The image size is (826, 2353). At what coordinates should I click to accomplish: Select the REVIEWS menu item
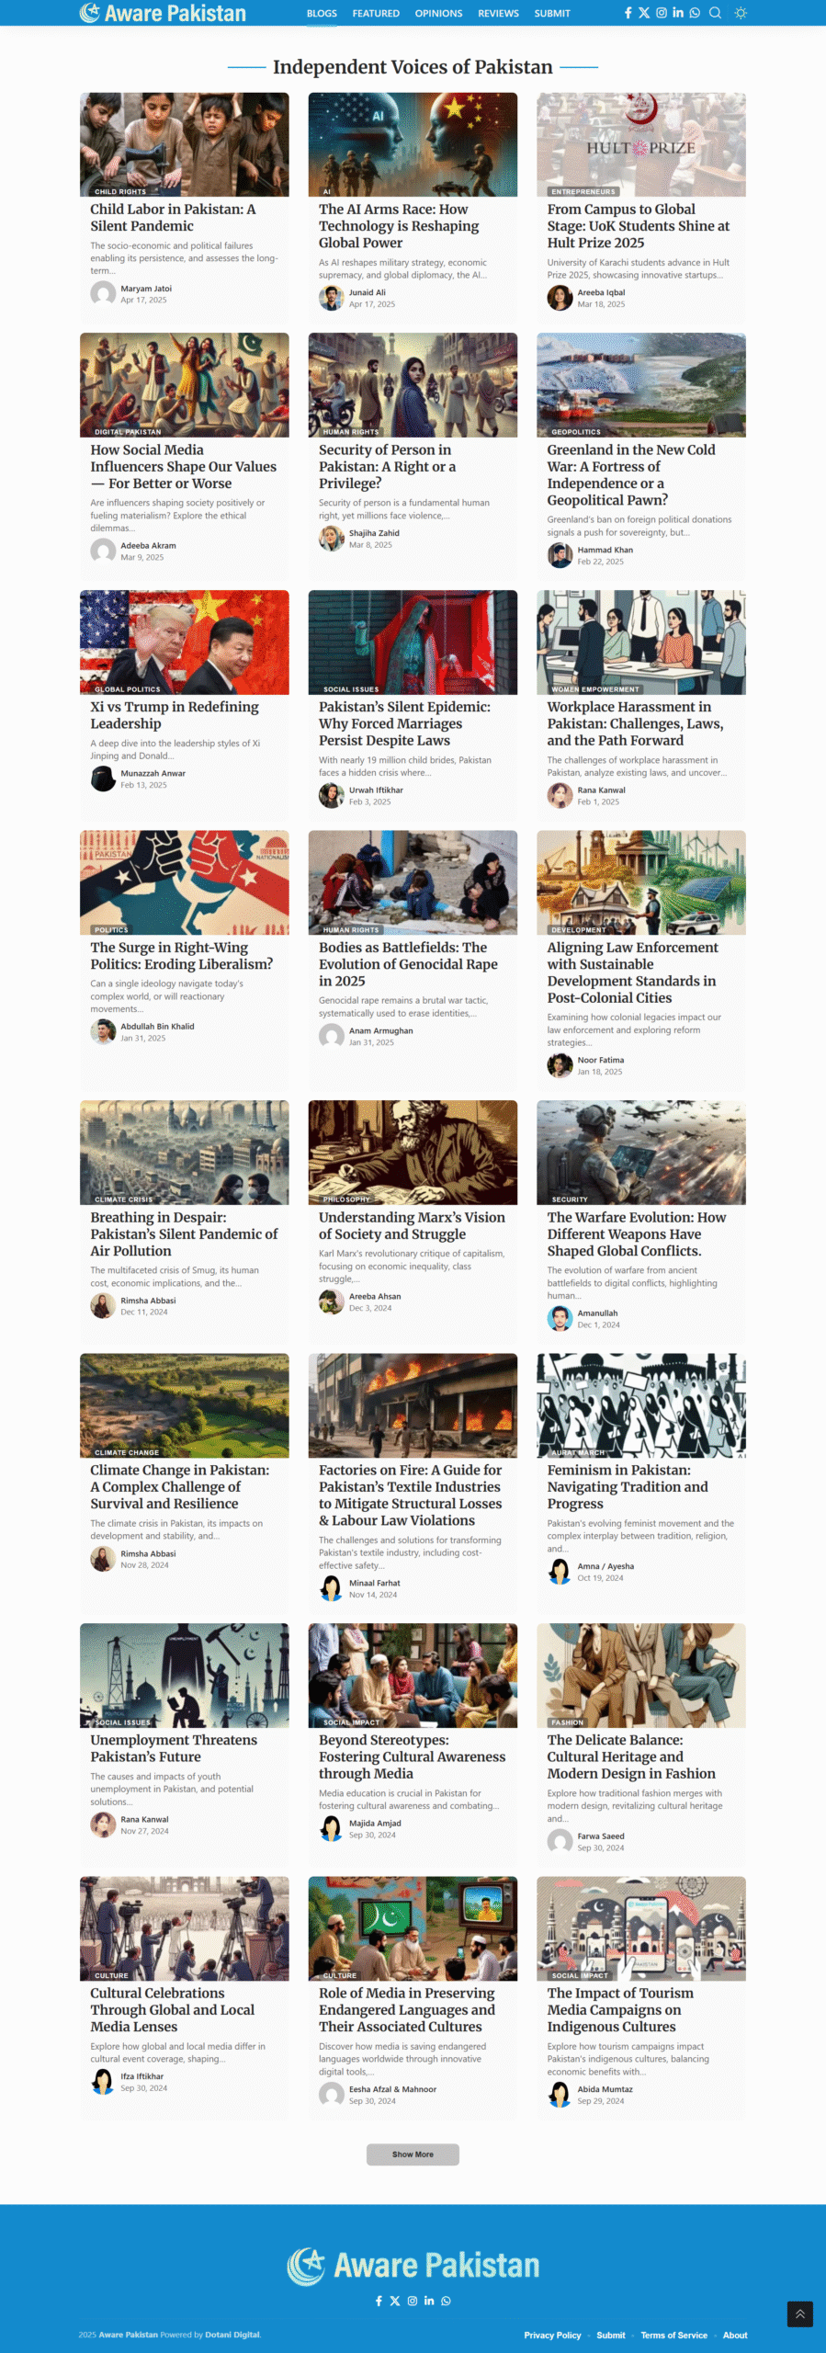(x=498, y=14)
